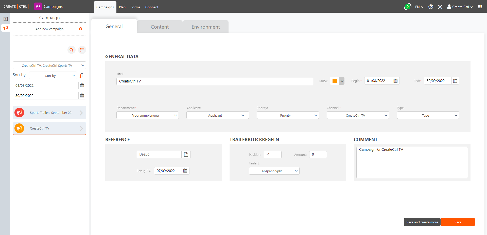Viewport: 487px width, 235px height.
Task: Open the Channel dropdown
Action: pyautogui.click(x=358, y=115)
